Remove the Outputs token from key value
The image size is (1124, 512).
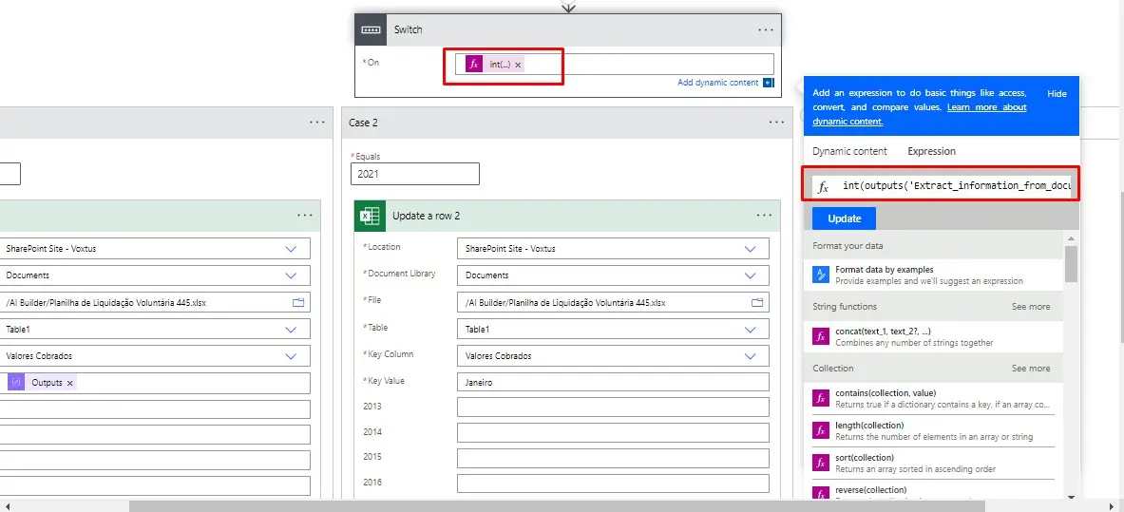point(69,383)
